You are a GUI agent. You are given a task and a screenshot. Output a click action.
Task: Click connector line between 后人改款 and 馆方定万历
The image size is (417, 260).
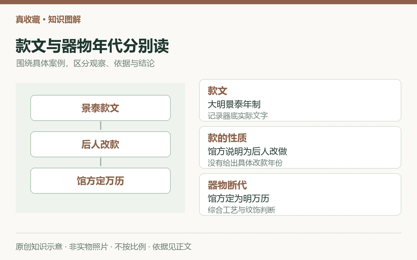pos(101,162)
